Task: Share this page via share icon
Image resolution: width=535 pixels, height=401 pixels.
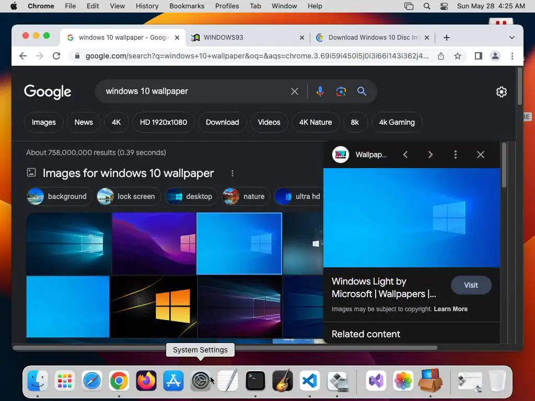Action: pos(441,56)
